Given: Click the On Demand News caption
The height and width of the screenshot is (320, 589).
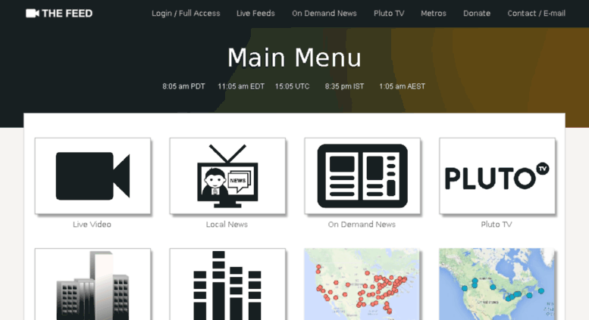Looking at the screenshot, I should tap(362, 225).
